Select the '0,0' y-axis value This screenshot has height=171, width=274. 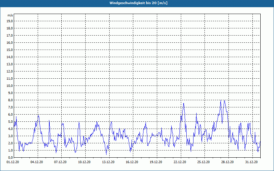click(x=10, y=157)
